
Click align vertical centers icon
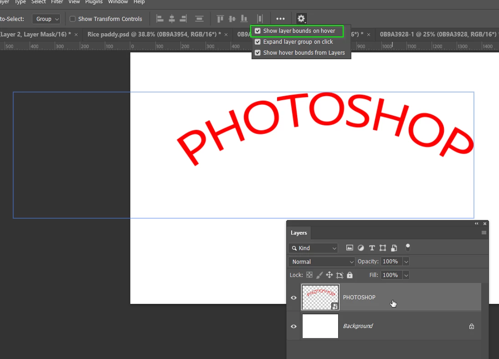(x=232, y=19)
